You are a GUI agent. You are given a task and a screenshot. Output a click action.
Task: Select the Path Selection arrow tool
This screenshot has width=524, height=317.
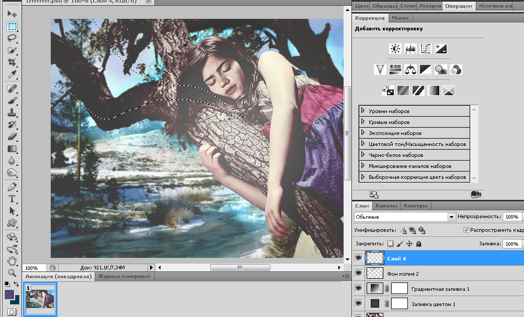(12, 211)
